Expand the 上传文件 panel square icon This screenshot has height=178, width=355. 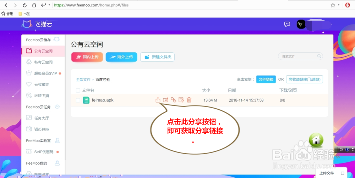click(x=342, y=173)
